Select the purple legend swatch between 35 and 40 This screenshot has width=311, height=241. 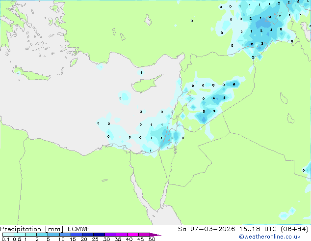tap(122, 235)
